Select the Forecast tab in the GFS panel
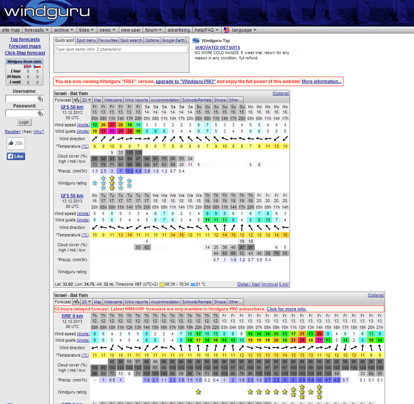Image resolution: width=414 pixels, height=404 pixels. pos(63,100)
